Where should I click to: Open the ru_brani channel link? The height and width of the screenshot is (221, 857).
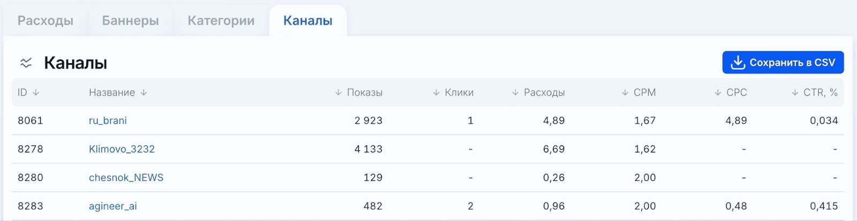tap(108, 120)
